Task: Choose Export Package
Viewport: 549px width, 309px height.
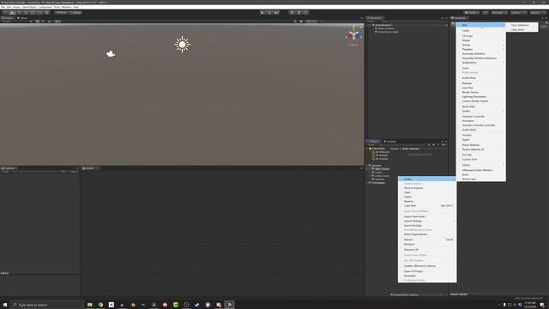Action: point(427,225)
